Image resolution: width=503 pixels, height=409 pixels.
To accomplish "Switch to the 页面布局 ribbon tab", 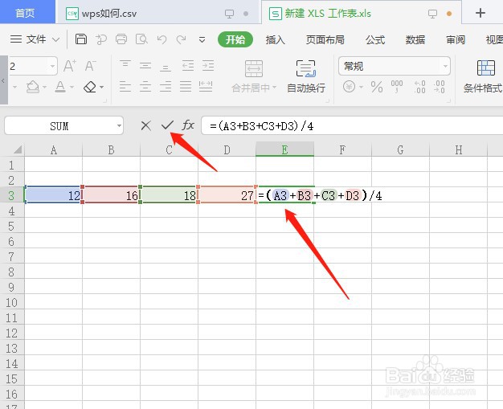I will coord(325,40).
